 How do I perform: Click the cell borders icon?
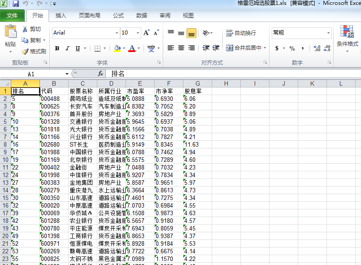pos(98,48)
